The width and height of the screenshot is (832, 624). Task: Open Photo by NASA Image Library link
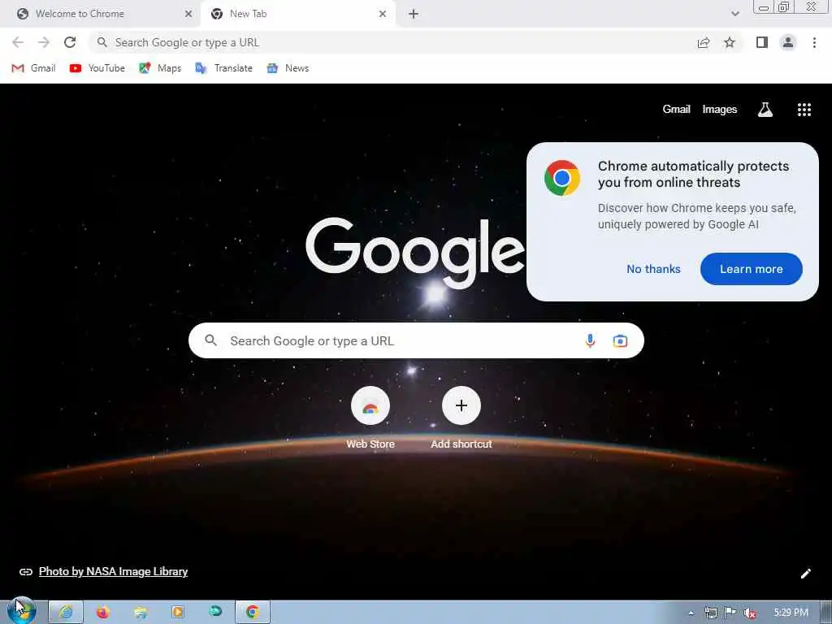click(113, 571)
